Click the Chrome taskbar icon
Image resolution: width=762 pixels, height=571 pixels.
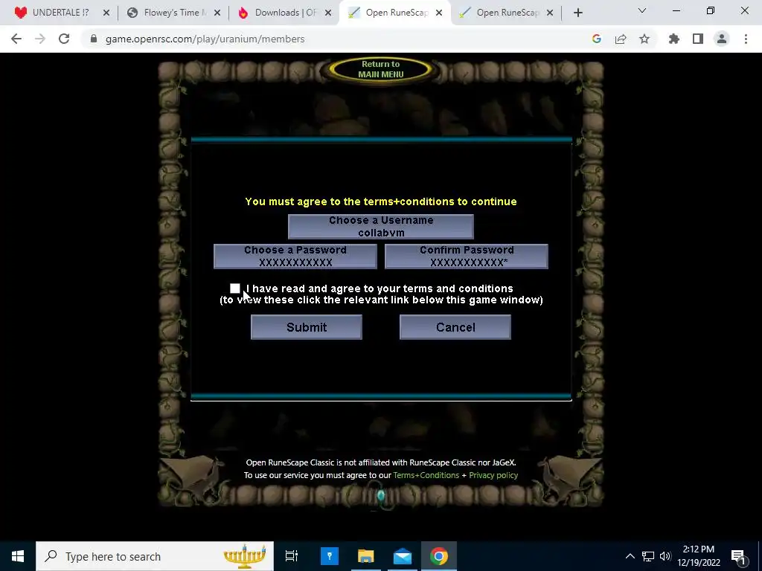pyautogui.click(x=439, y=556)
